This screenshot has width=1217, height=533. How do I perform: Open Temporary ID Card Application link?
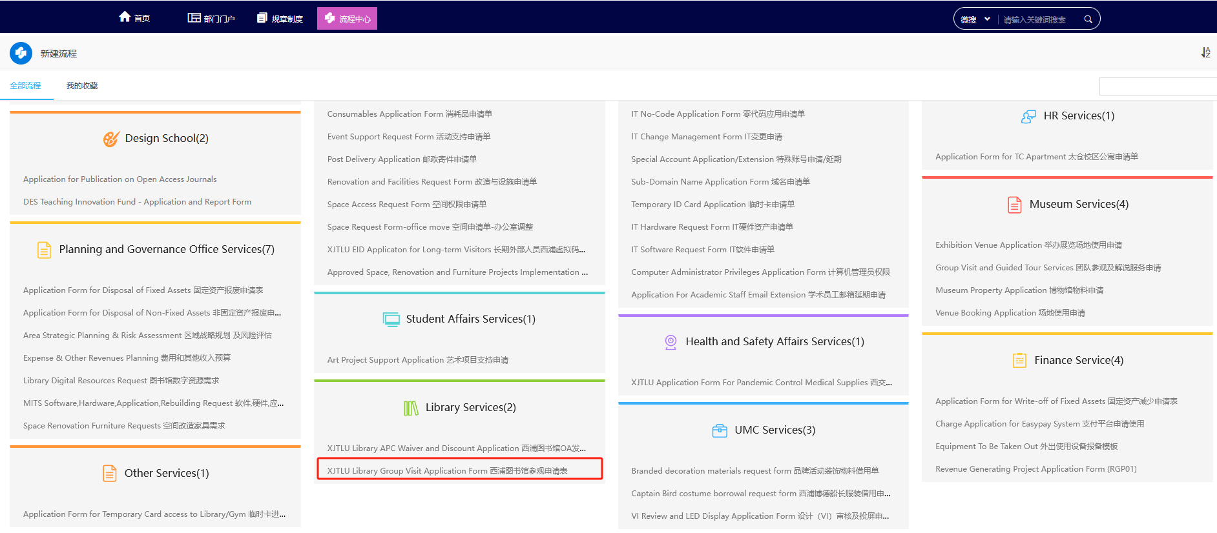(x=713, y=205)
